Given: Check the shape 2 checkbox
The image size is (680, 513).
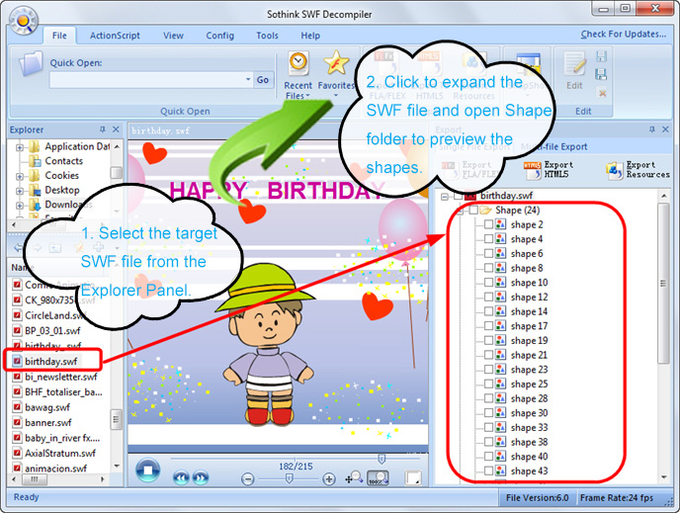Looking at the screenshot, I should coord(488,224).
